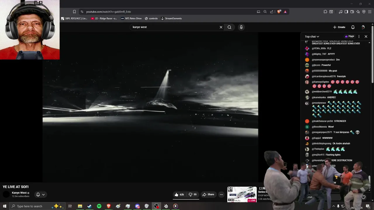
Task: Start voice search with the microphone
Action: pyautogui.click(x=241, y=27)
